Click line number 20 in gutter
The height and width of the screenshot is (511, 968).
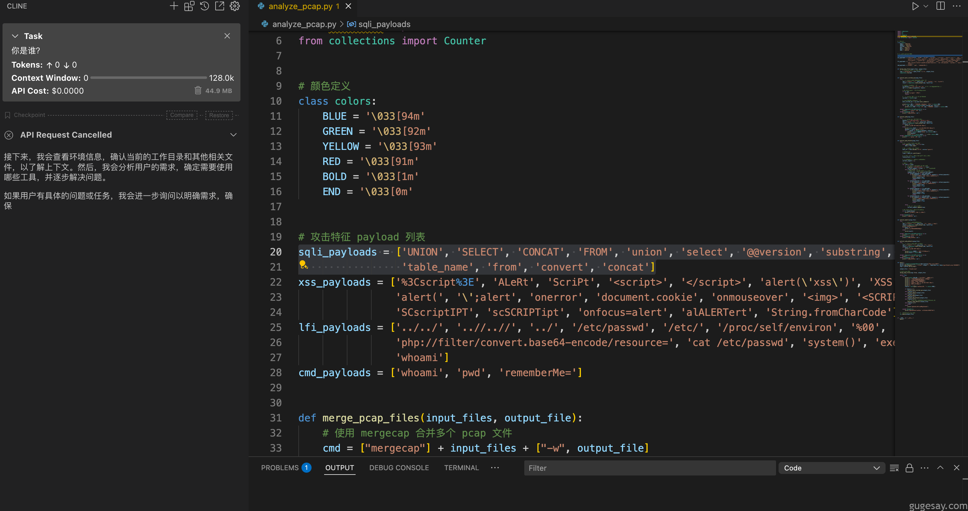pyautogui.click(x=275, y=252)
